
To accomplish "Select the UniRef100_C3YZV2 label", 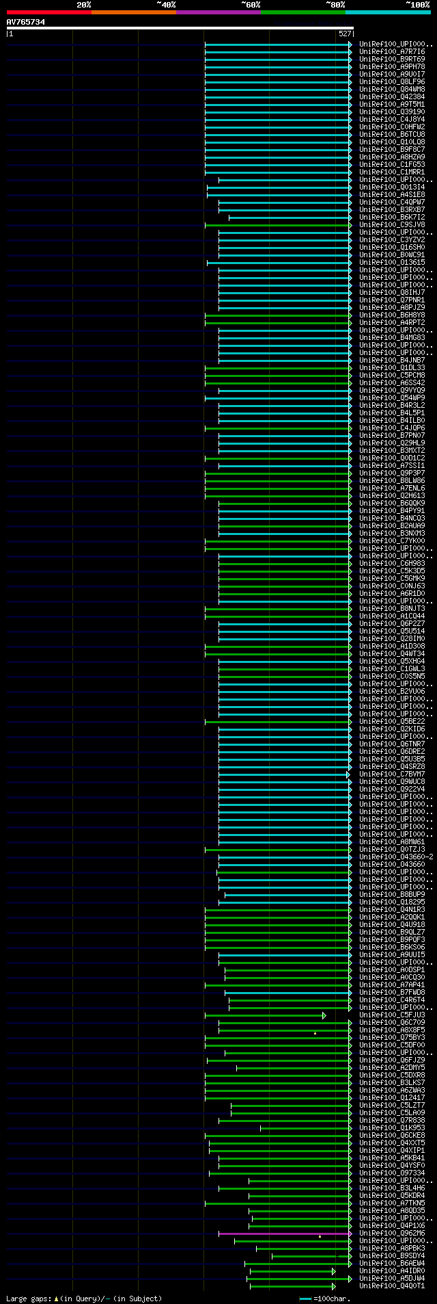I will [x=392, y=239].
